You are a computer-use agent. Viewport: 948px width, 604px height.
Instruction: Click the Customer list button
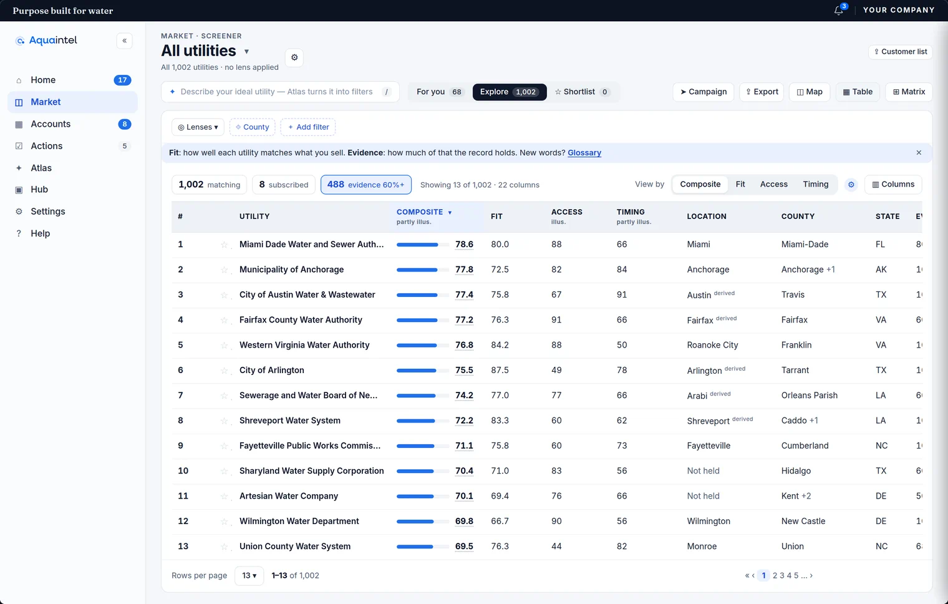[x=900, y=52]
